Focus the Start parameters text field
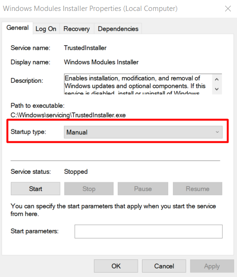Viewport: 237px width, 277px height. pyautogui.click(x=149, y=231)
